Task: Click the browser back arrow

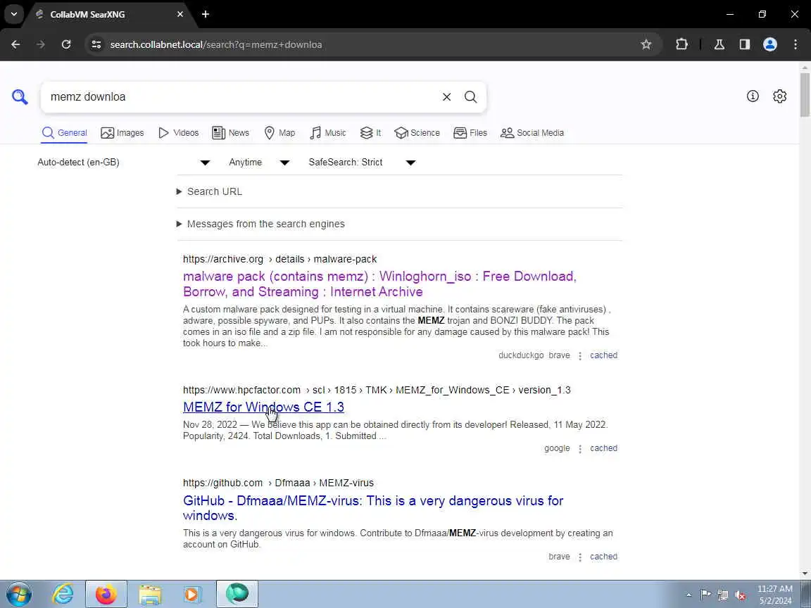Action: pyautogui.click(x=15, y=44)
